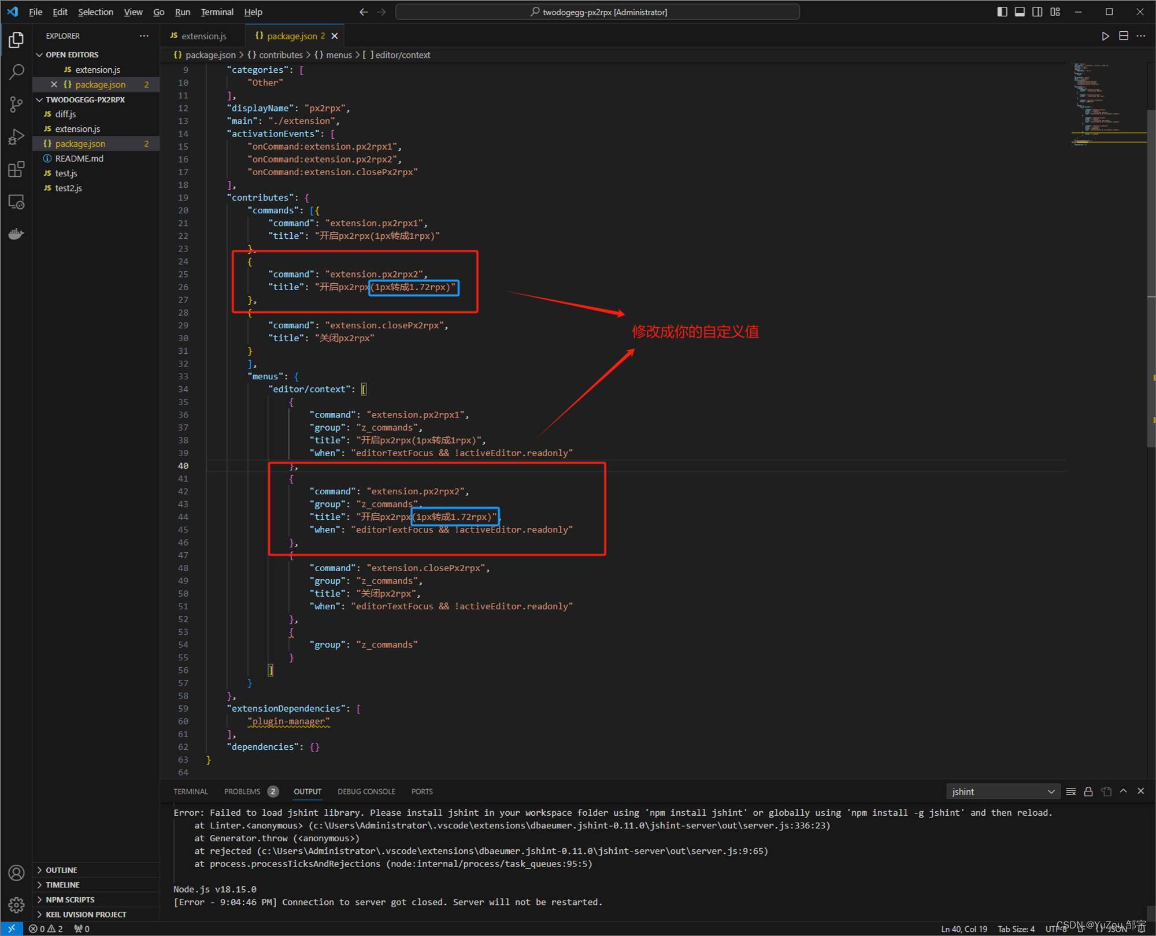Click line number 40 in the gutter
1156x936 pixels.
tap(183, 466)
